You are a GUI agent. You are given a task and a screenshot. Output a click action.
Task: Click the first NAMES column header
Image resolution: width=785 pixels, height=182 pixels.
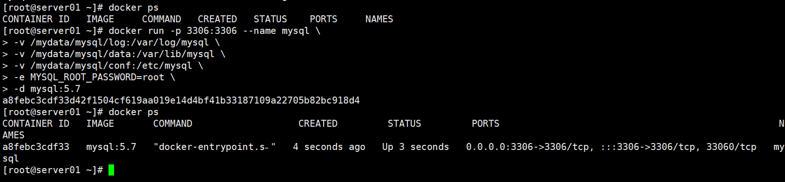pyautogui.click(x=379, y=19)
